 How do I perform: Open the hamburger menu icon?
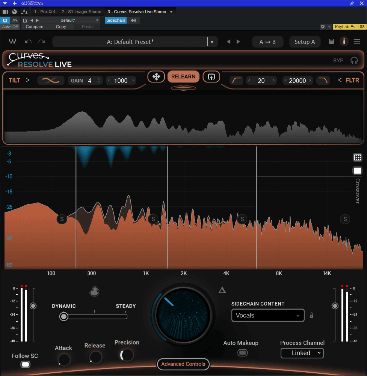(x=357, y=42)
